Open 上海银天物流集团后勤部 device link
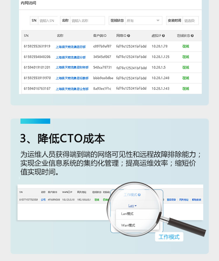219x261 pixels. tap(72, 78)
